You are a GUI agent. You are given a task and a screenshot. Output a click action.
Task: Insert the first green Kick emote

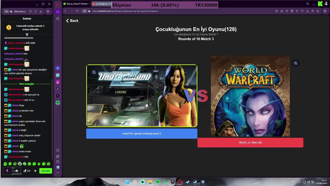pos(5,164)
